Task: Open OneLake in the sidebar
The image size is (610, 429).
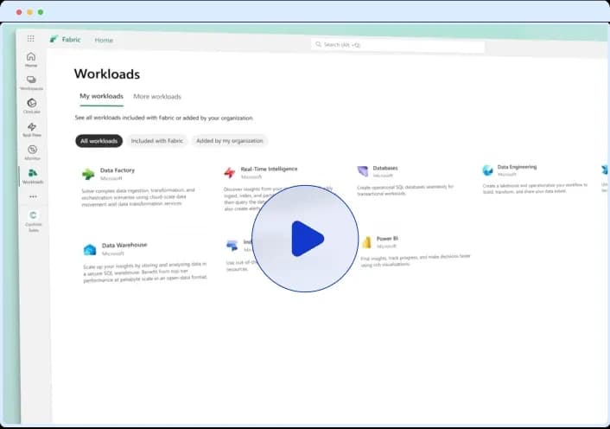Action: click(32, 106)
